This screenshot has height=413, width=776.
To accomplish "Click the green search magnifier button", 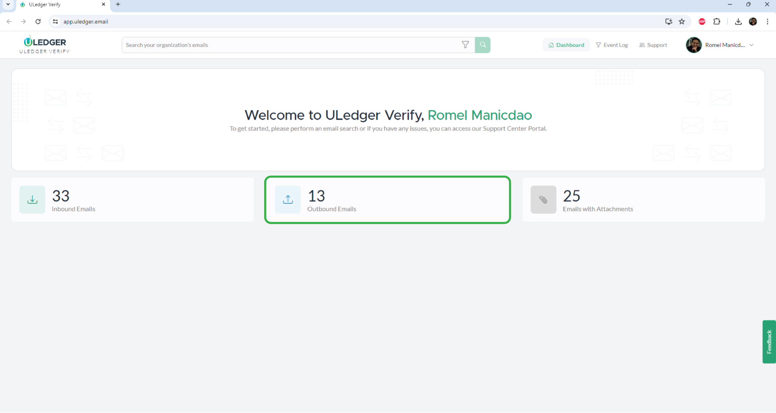I will [x=483, y=45].
